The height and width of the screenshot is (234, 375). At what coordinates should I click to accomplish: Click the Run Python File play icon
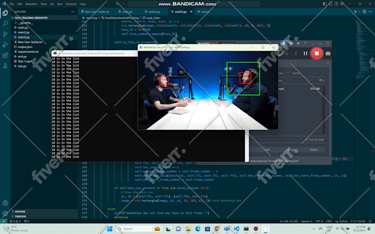point(355,12)
